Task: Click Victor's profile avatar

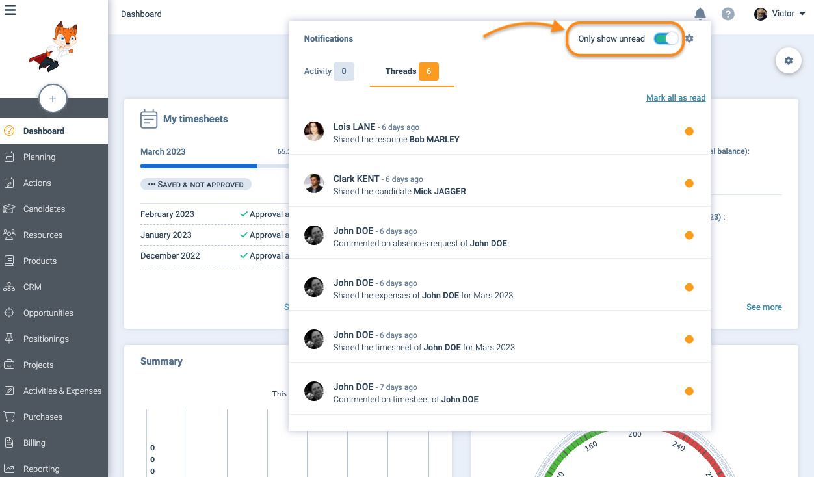Action: pyautogui.click(x=760, y=14)
